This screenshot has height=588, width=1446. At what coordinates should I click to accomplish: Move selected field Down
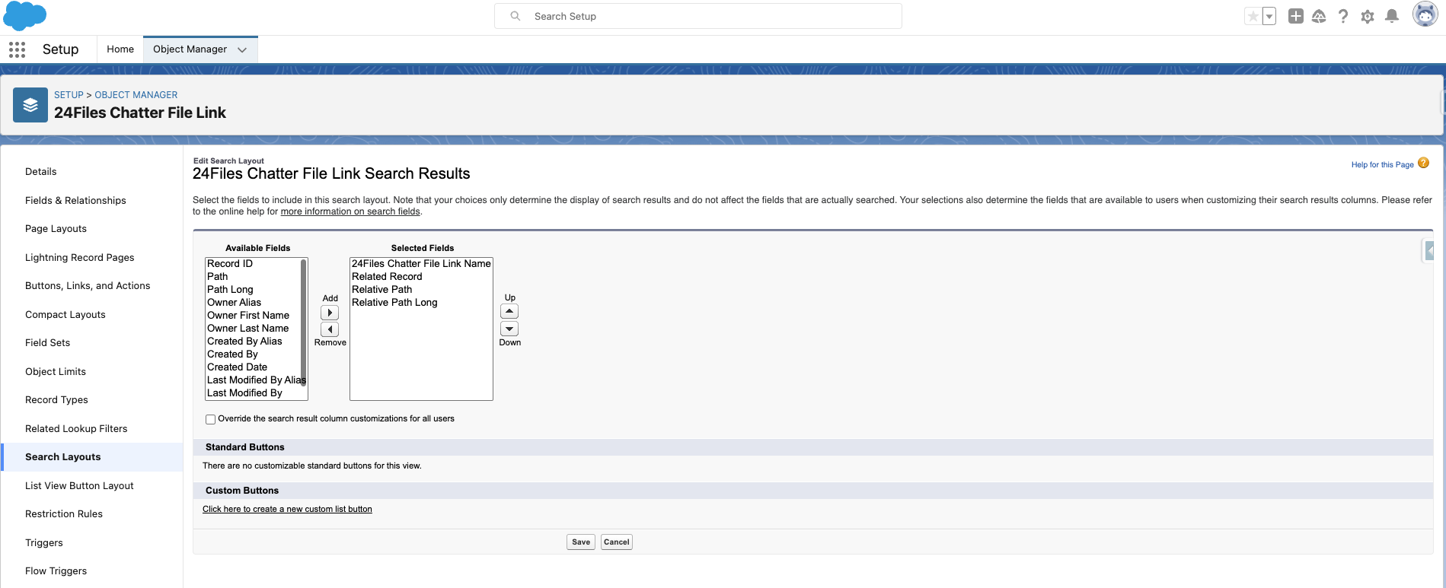509,329
